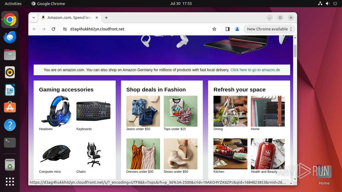
Task: Open a new browser tab
Action: tap(106, 18)
